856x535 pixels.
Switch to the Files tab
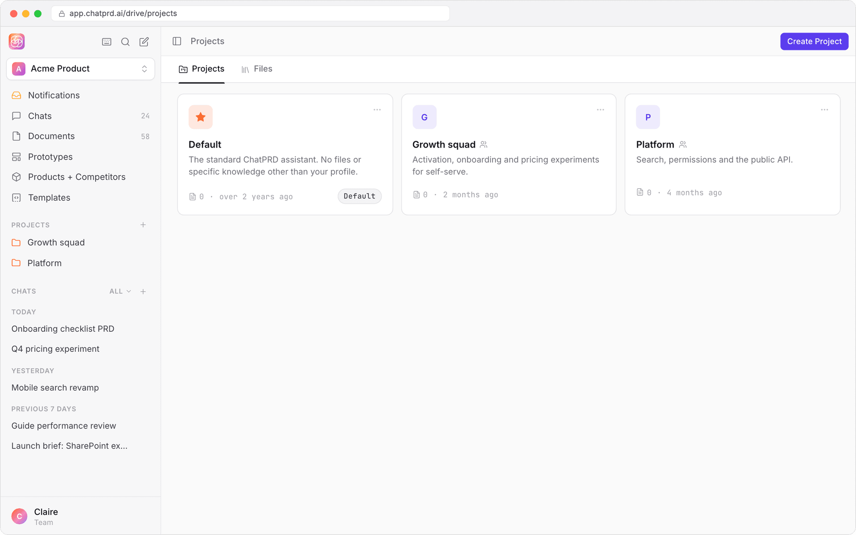pyautogui.click(x=257, y=69)
